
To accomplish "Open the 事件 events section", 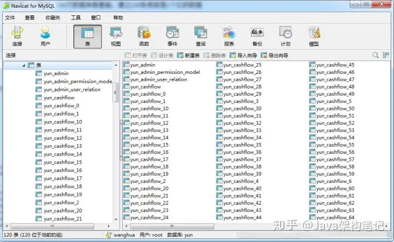I will (x=173, y=36).
